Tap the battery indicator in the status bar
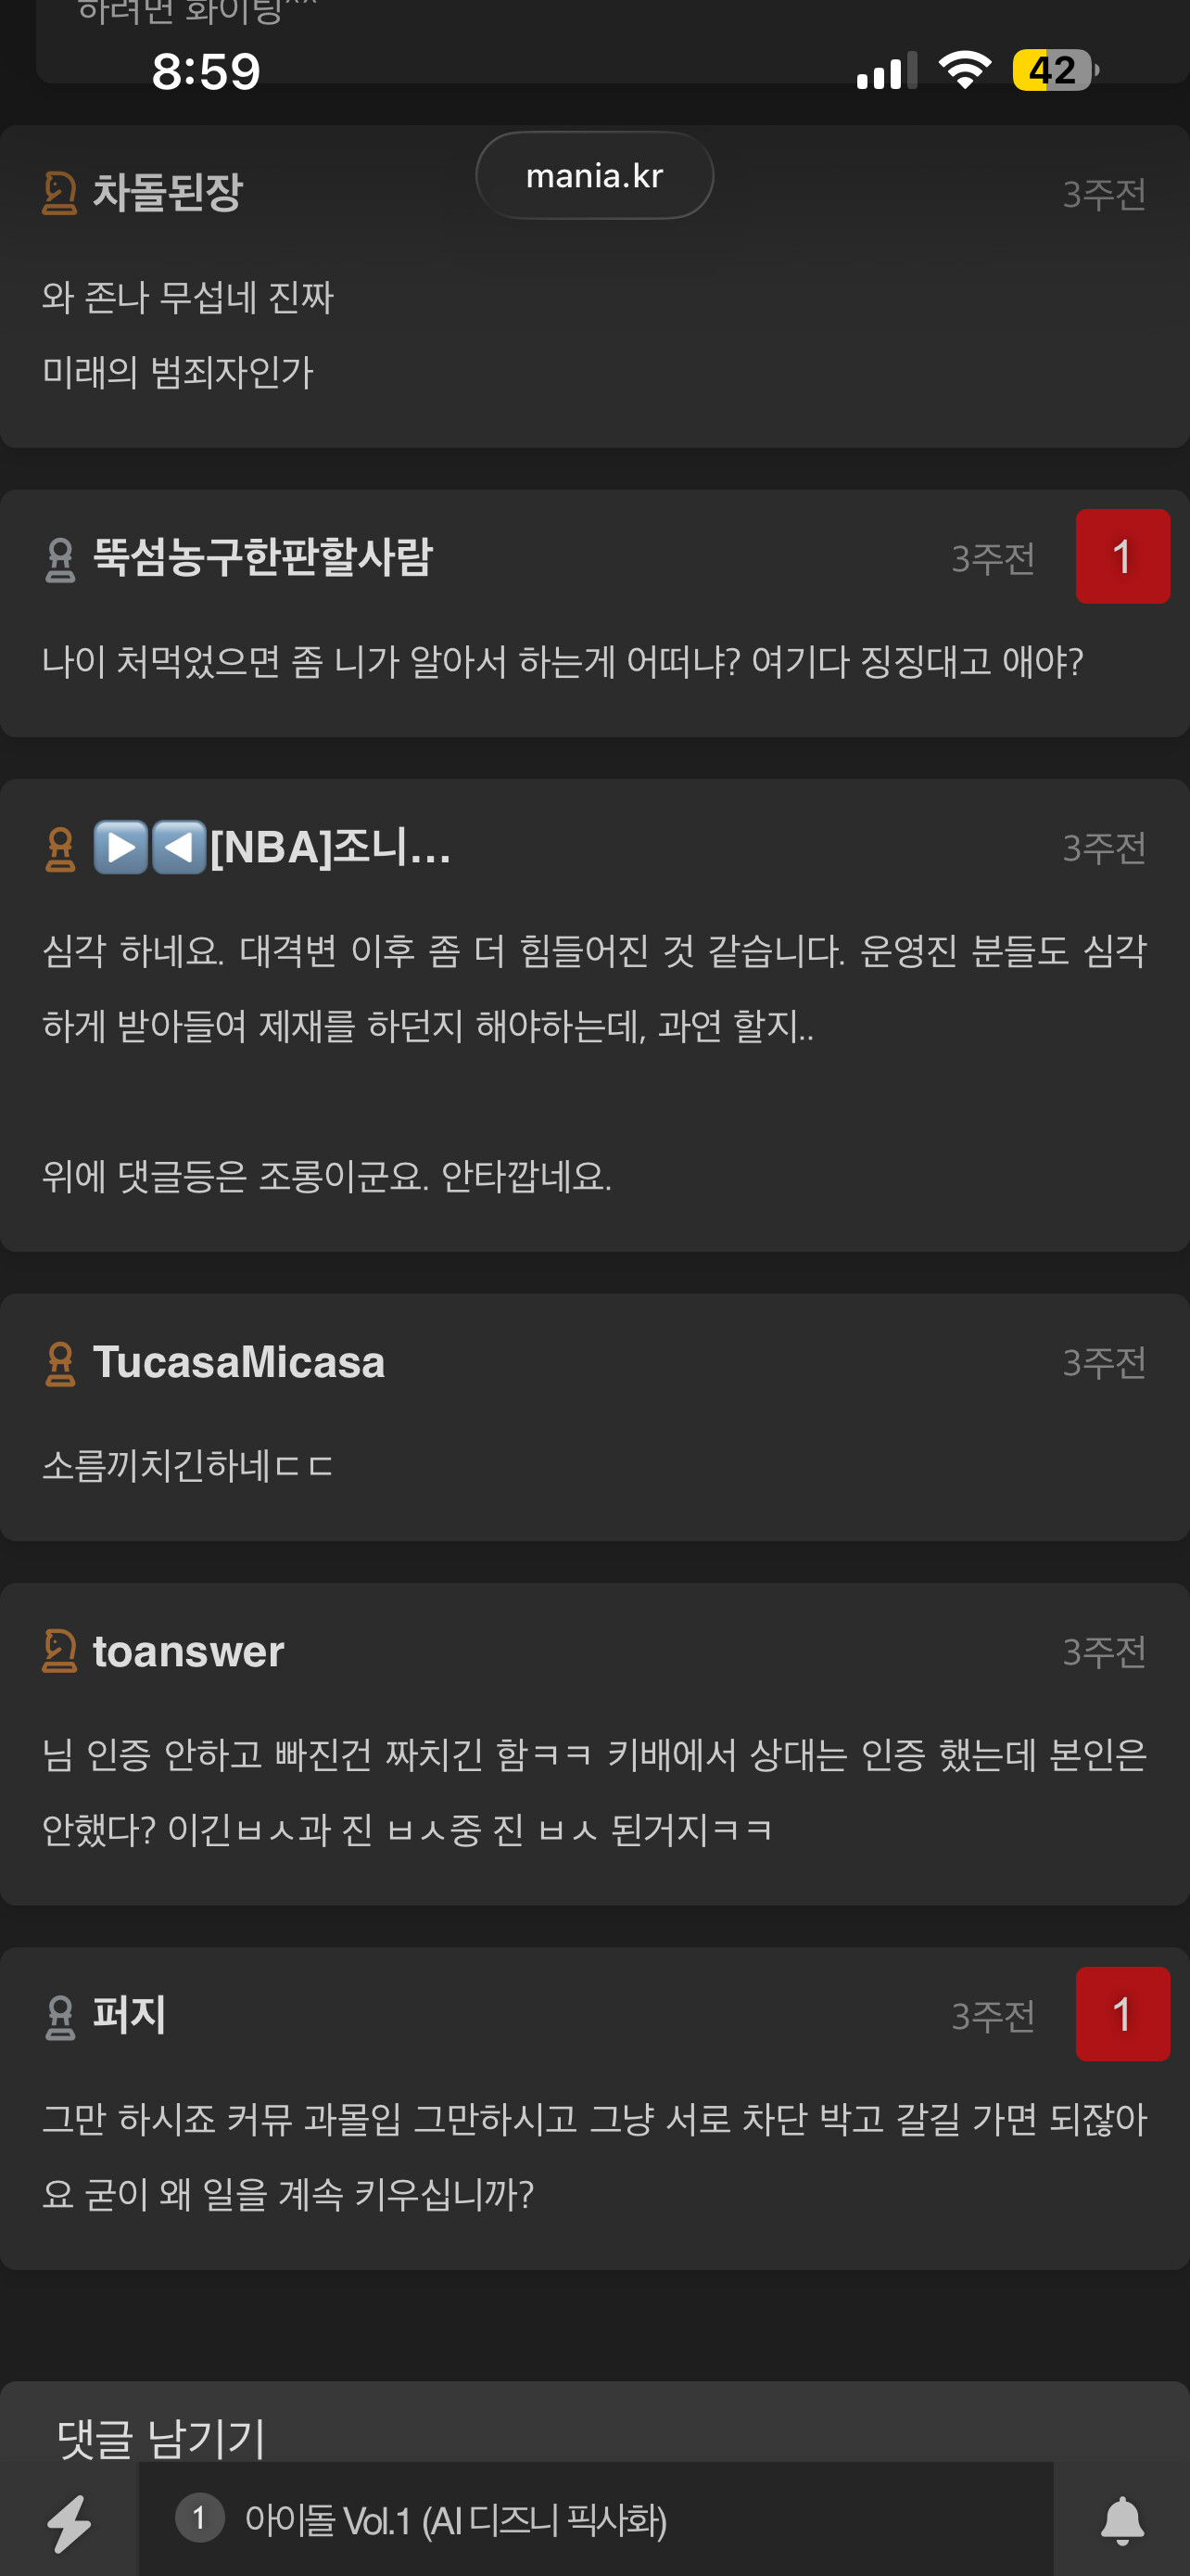The height and width of the screenshot is (2576, 1190). coord(1054,71)
